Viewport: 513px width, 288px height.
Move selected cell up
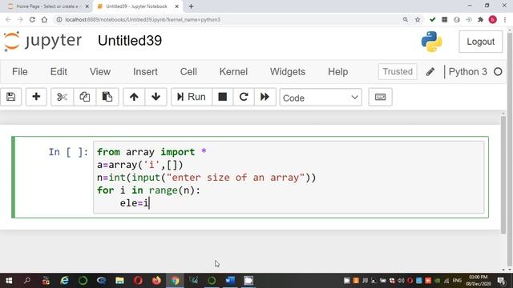coord(134,97)
